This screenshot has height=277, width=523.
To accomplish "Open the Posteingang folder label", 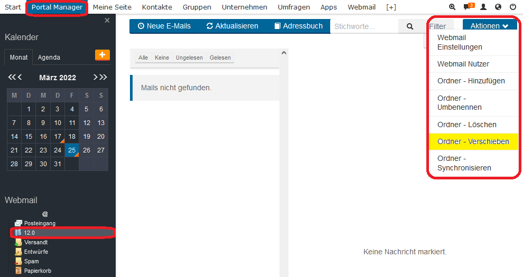I will coord(40,223).
